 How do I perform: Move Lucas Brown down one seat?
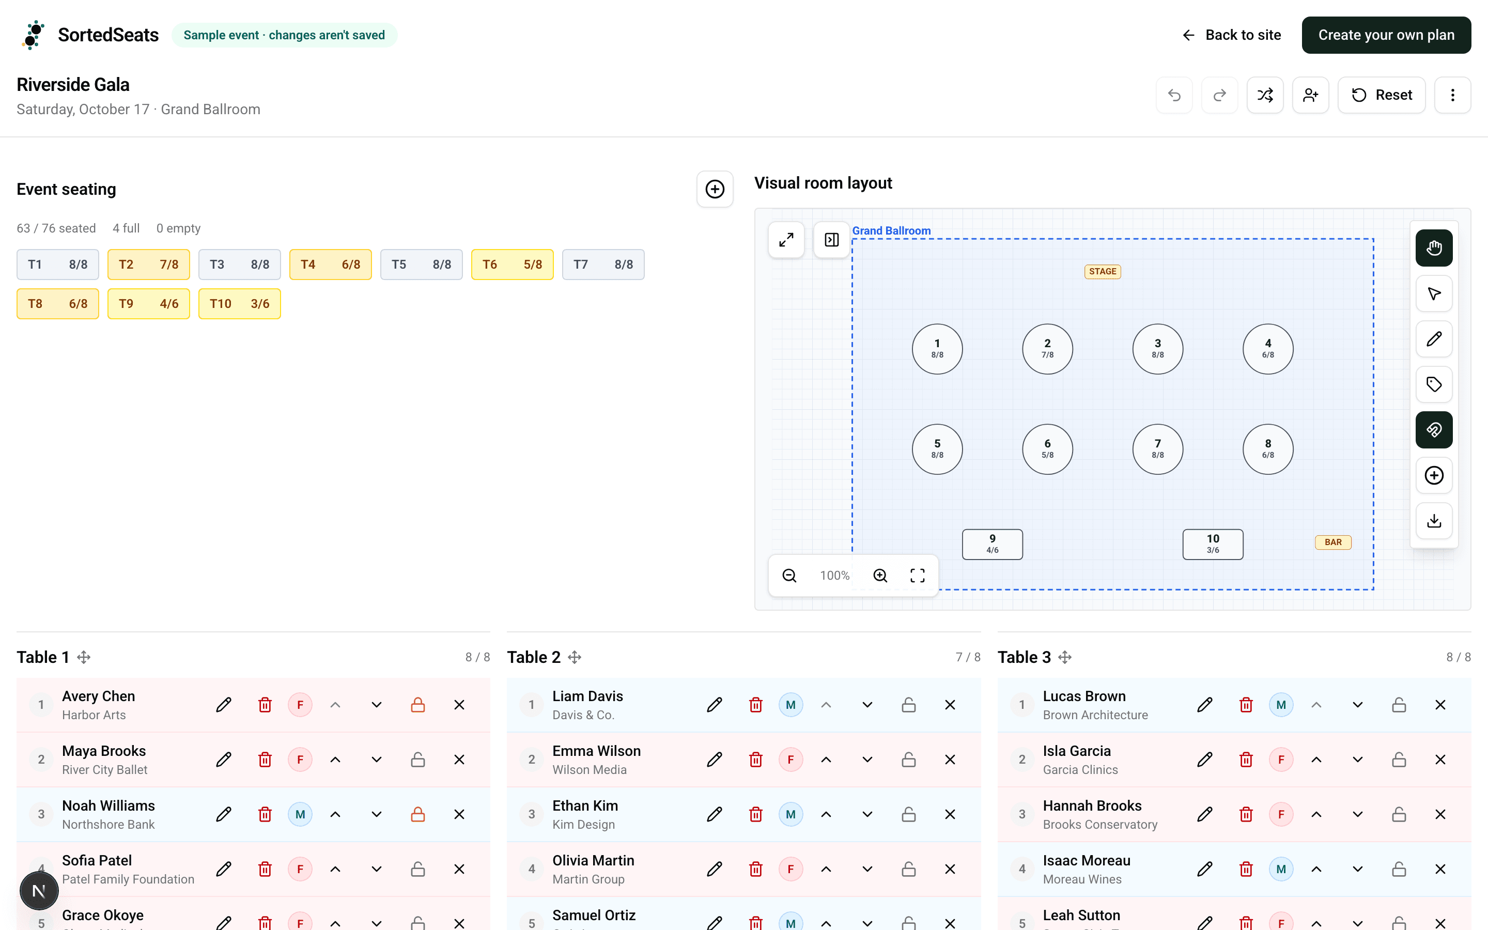[x=1358, y=705]
